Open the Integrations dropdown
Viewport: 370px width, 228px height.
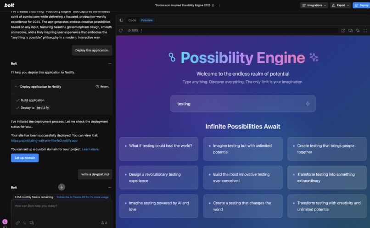click(x=314, y=5)
